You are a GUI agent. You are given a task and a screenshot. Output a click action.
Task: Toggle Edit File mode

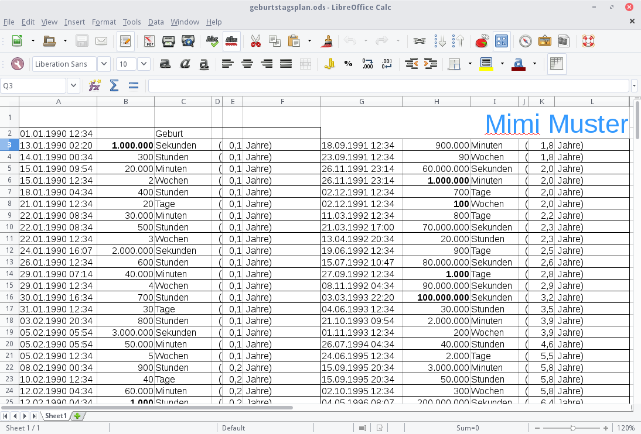pos(125,42)
